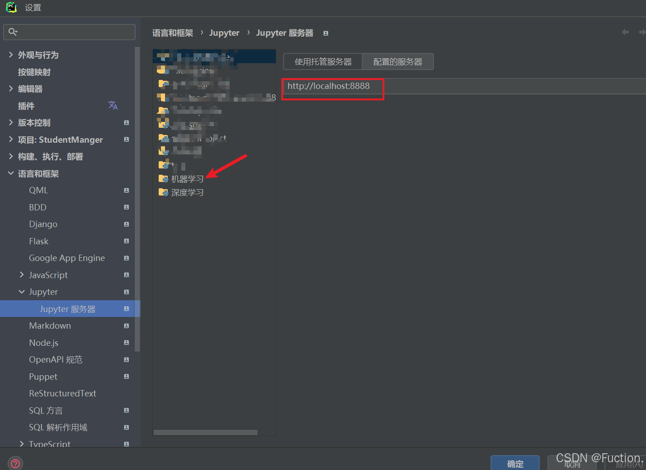Viewport: 646px width, 470px height.
Task: Select Node.js settings item
Action: tap(44, 343)
